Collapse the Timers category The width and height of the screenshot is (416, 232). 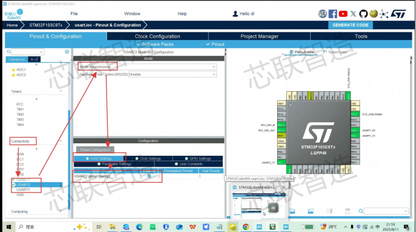61,91
